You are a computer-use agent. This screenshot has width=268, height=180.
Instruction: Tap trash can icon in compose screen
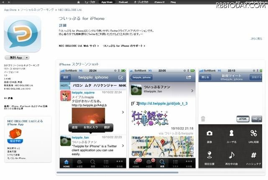click(203, 119)
